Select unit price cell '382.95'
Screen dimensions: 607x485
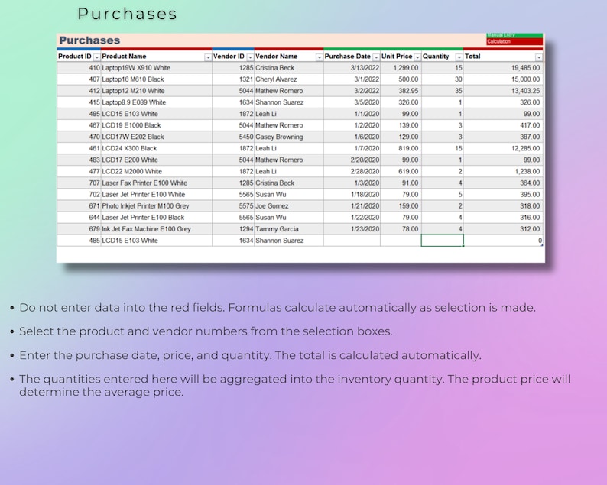(401, 91)
